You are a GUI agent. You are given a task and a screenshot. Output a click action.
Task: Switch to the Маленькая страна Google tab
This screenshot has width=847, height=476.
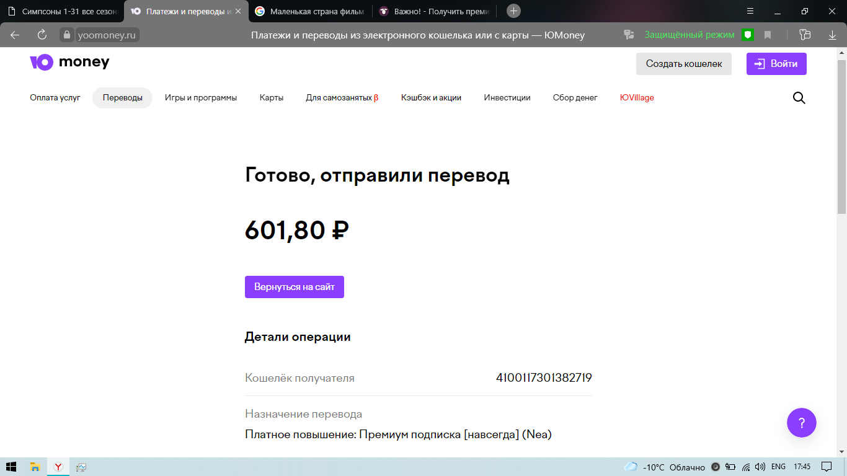310,11
